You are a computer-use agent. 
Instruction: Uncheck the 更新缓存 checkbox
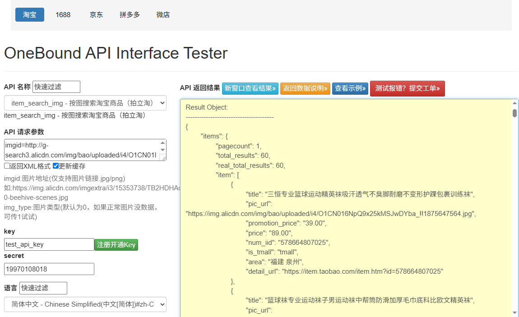click(x=56, y=166)
